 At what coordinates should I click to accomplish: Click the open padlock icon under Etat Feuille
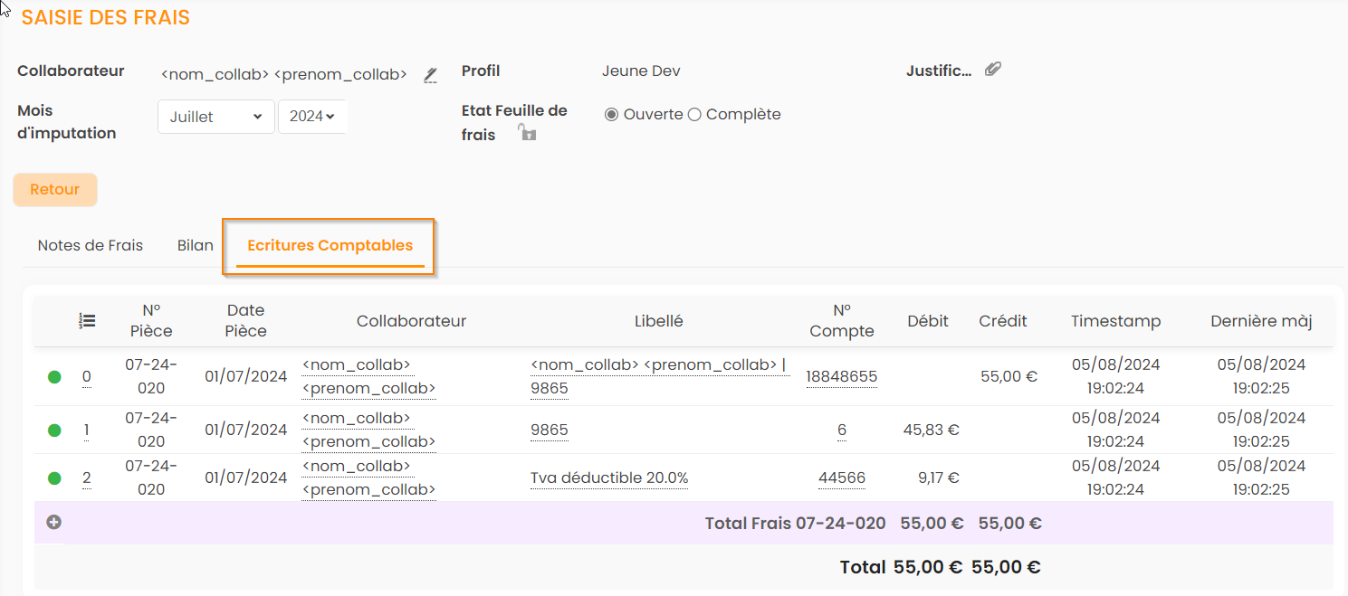click(x=527, y=134)
